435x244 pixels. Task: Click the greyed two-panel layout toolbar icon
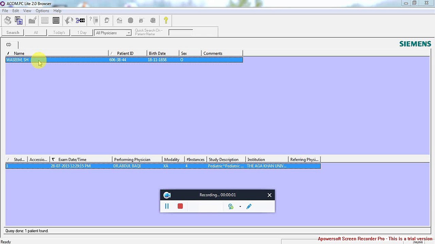click(45, 21)
